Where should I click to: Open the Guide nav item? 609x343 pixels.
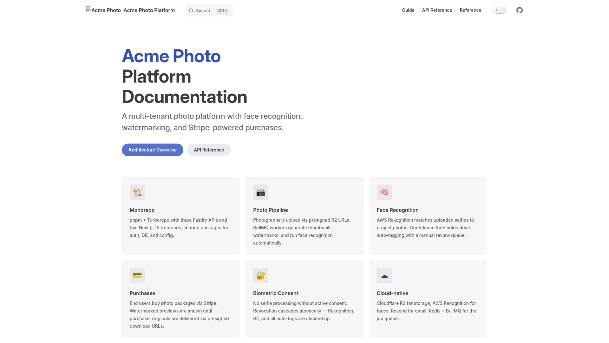[408, 10]
